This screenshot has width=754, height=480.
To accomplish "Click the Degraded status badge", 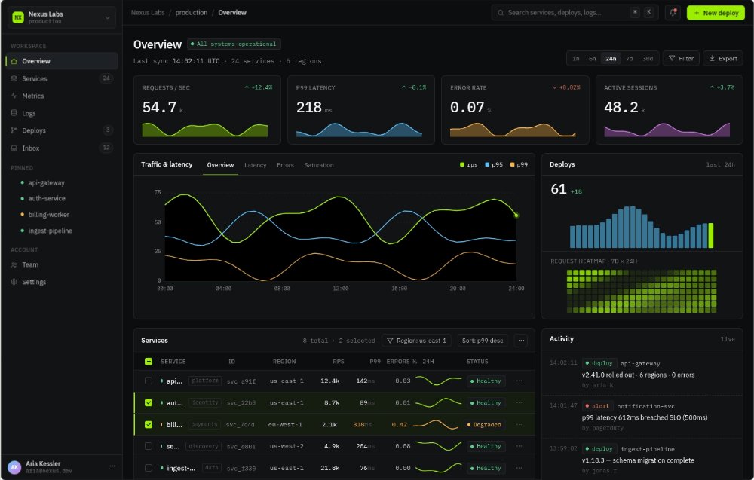I will (484, 425).
